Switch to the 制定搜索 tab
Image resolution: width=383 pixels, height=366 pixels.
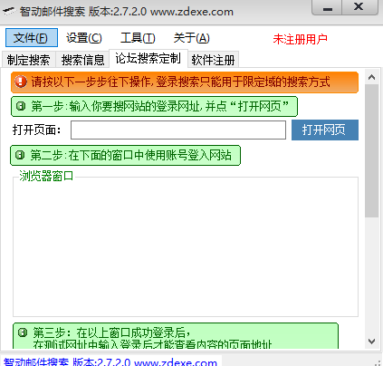tap(28, 60)
